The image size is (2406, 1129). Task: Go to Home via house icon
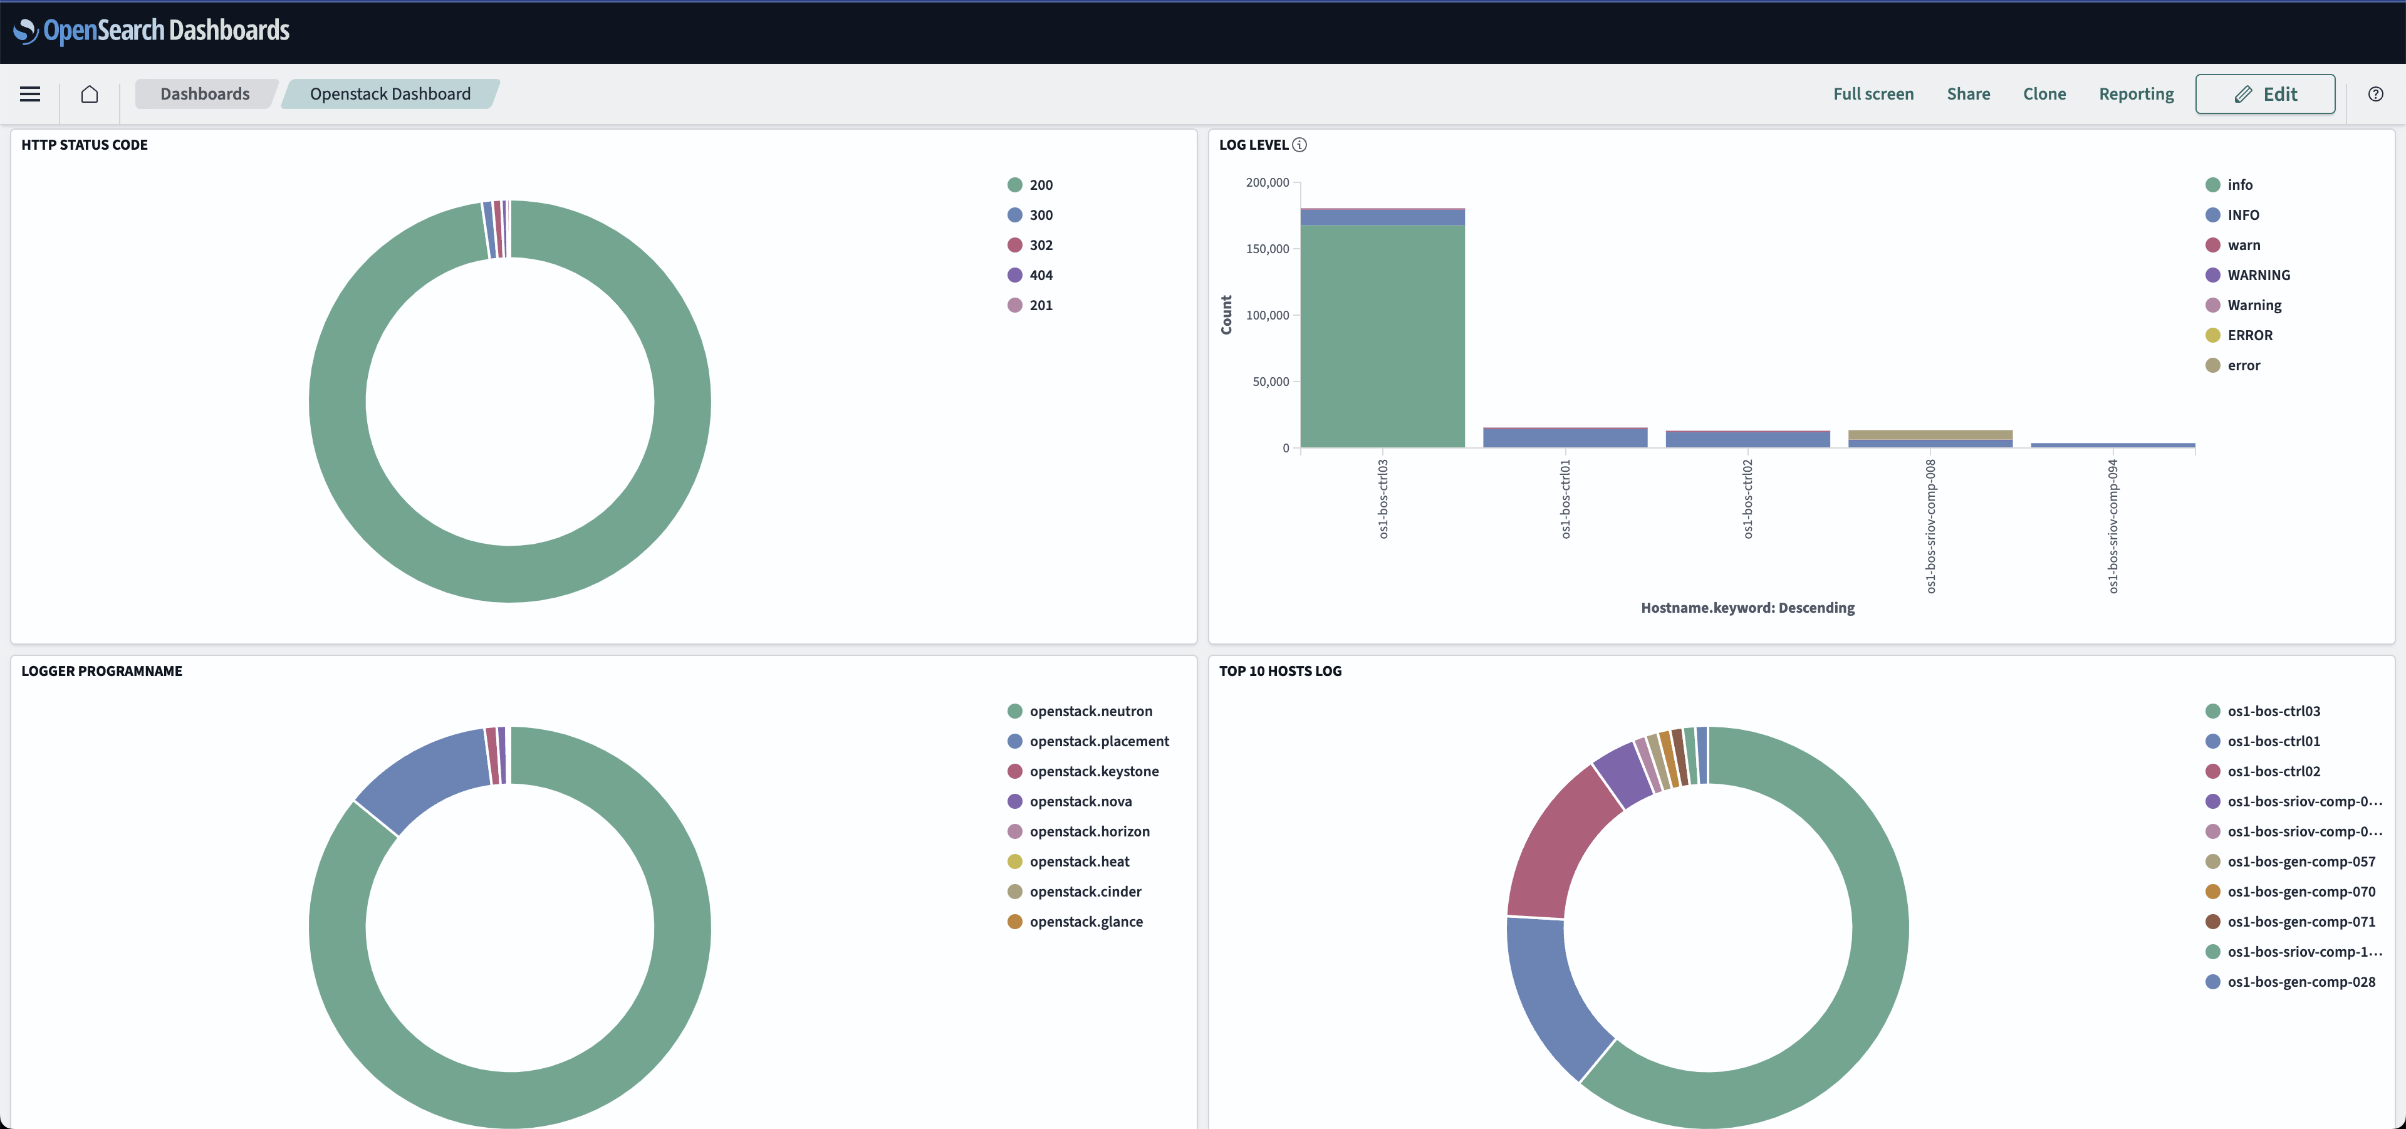click(x=90, y=95)
